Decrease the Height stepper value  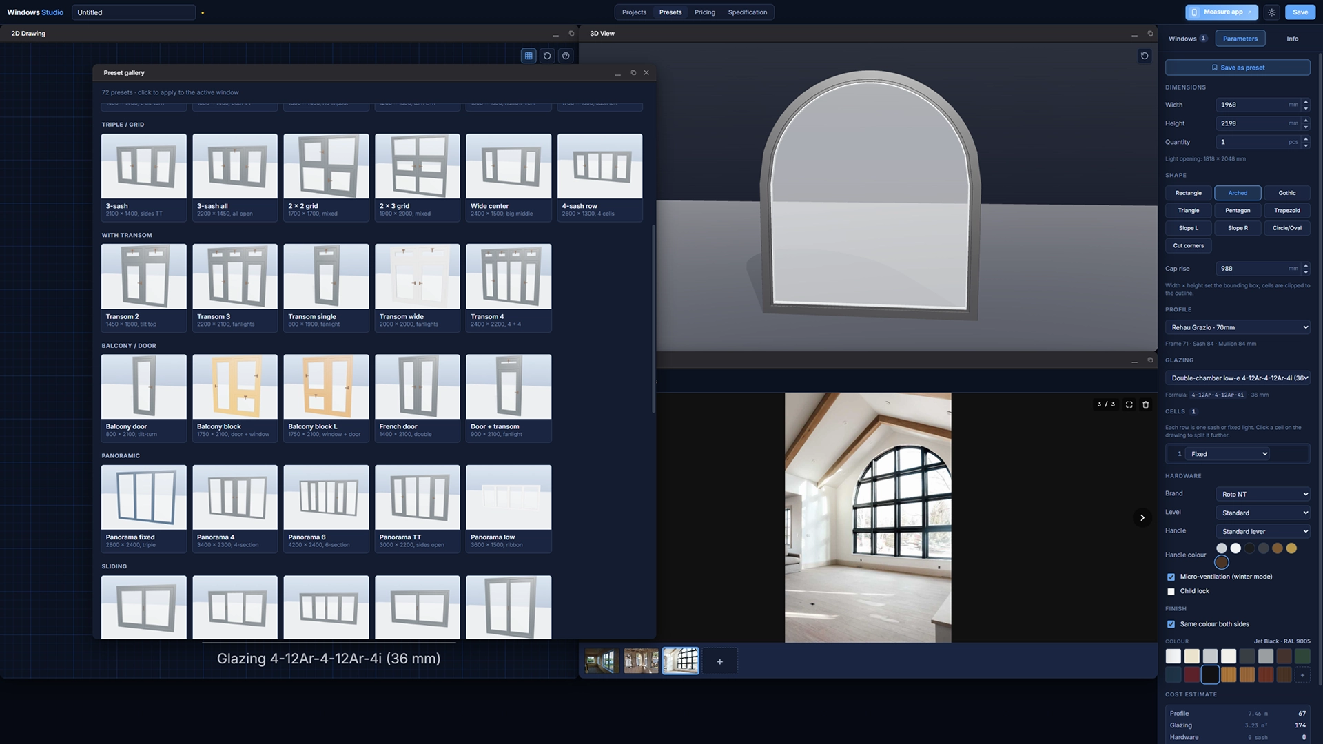click(1306, 127)
